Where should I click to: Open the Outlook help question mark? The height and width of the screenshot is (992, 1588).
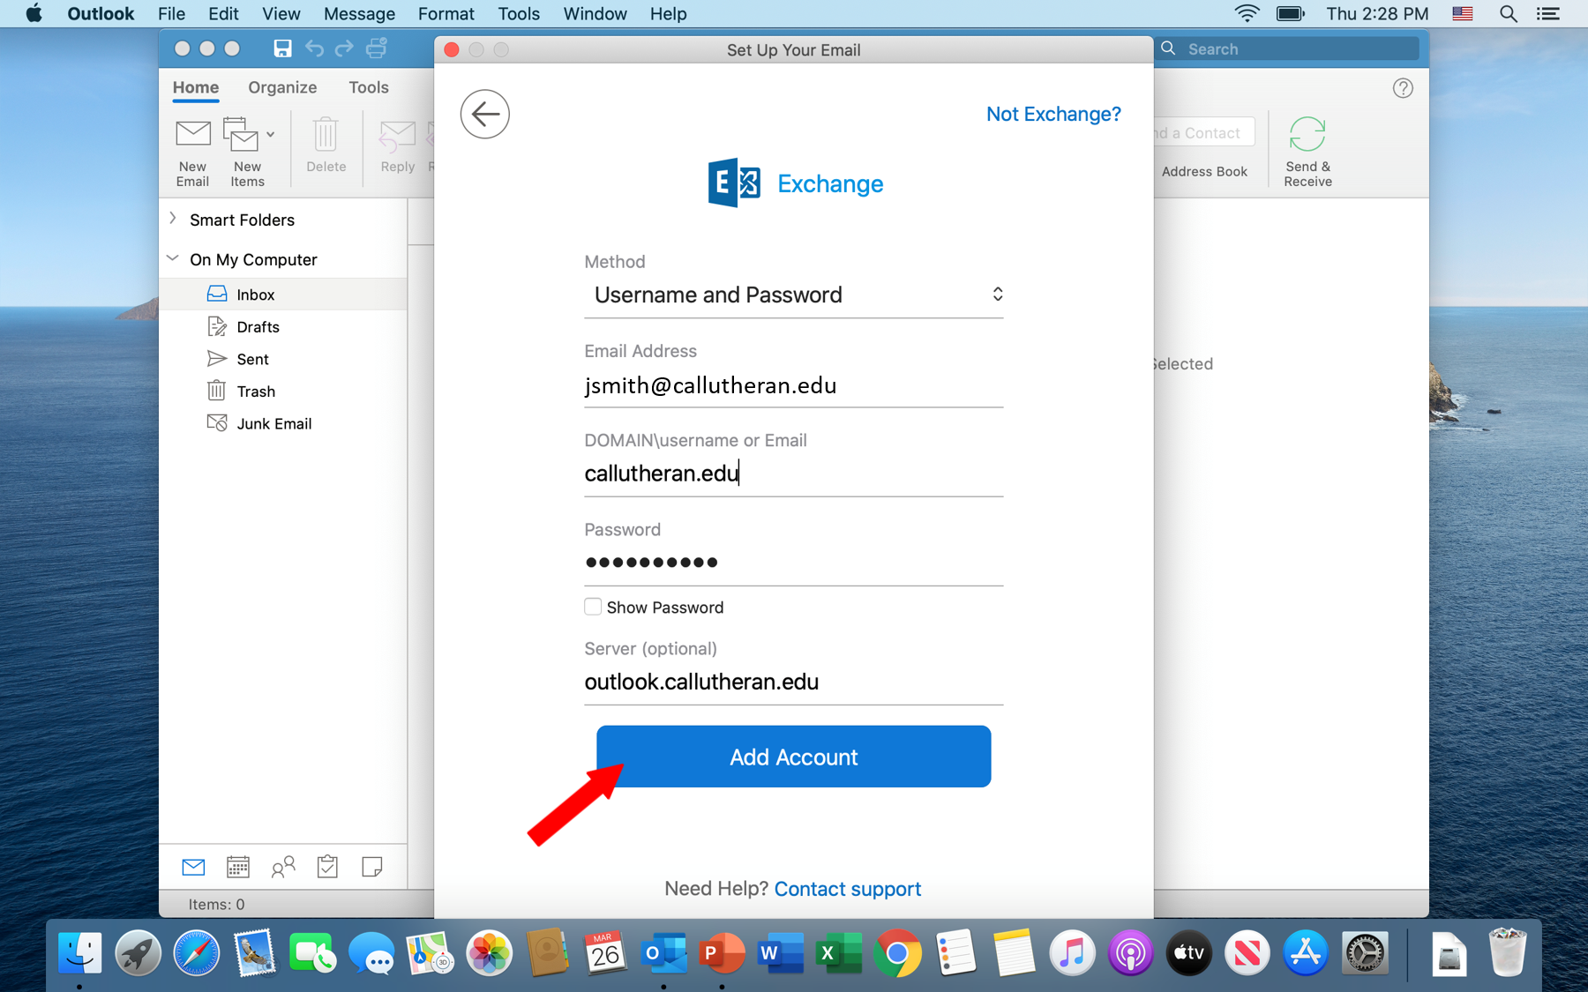click(x=1403, y=88)
